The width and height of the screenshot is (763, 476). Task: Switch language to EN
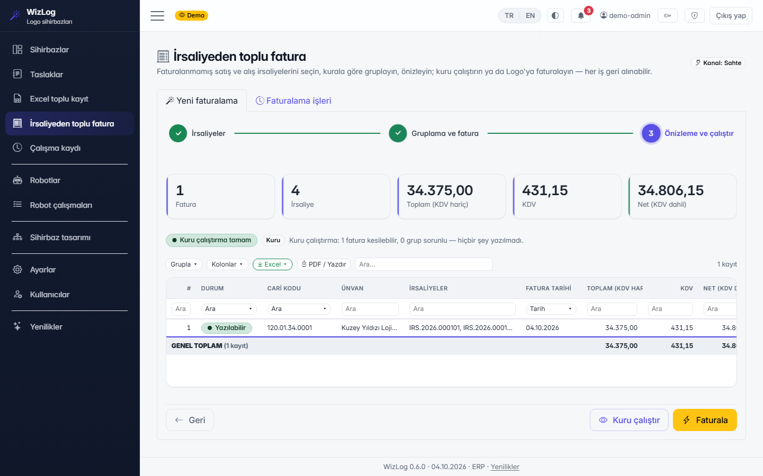530,16
